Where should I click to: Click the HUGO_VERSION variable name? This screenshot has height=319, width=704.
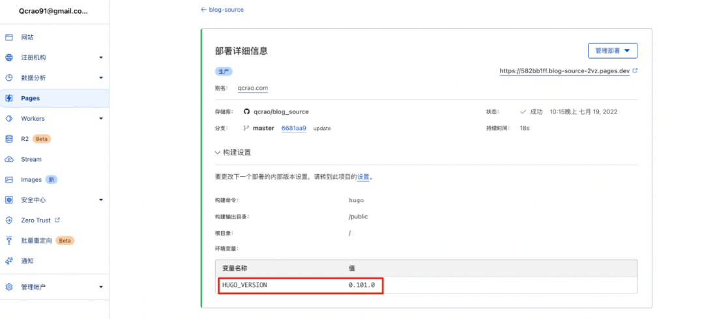[244, 285]
